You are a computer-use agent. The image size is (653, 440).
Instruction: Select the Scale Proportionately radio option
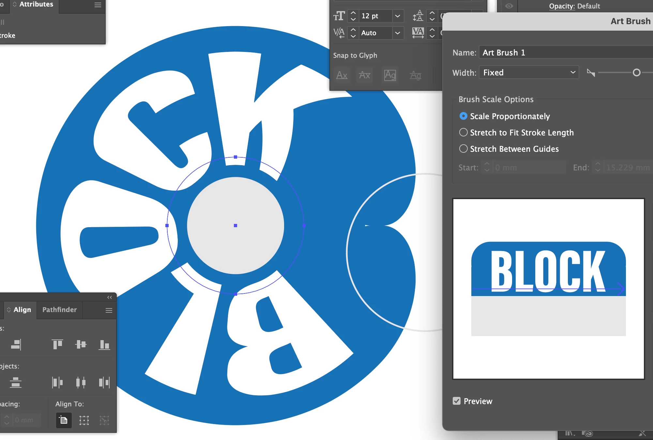(x=463, y=116)
